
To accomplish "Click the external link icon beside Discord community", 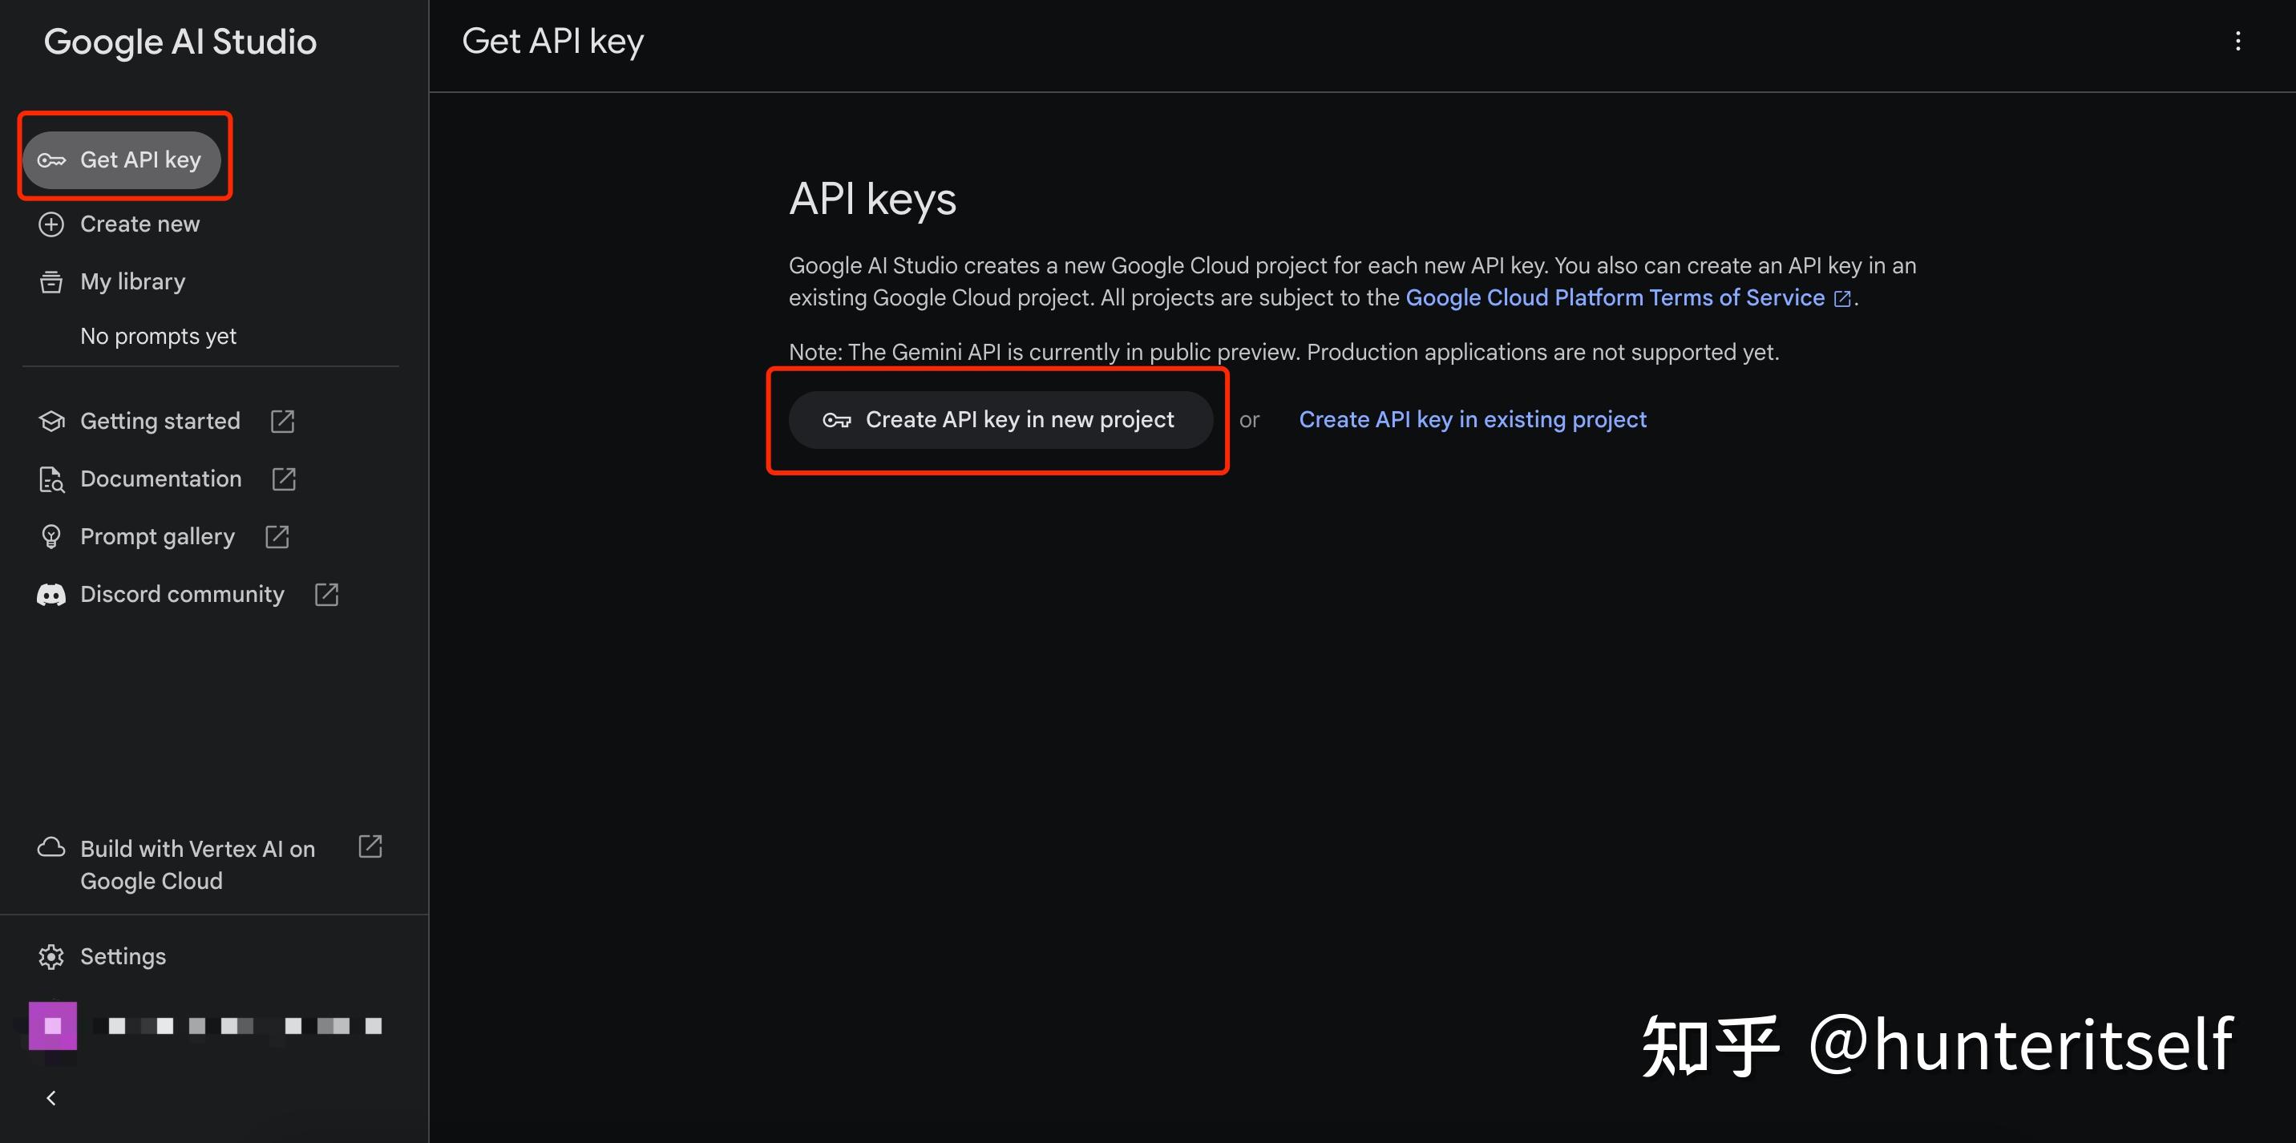I will point(326,593).
